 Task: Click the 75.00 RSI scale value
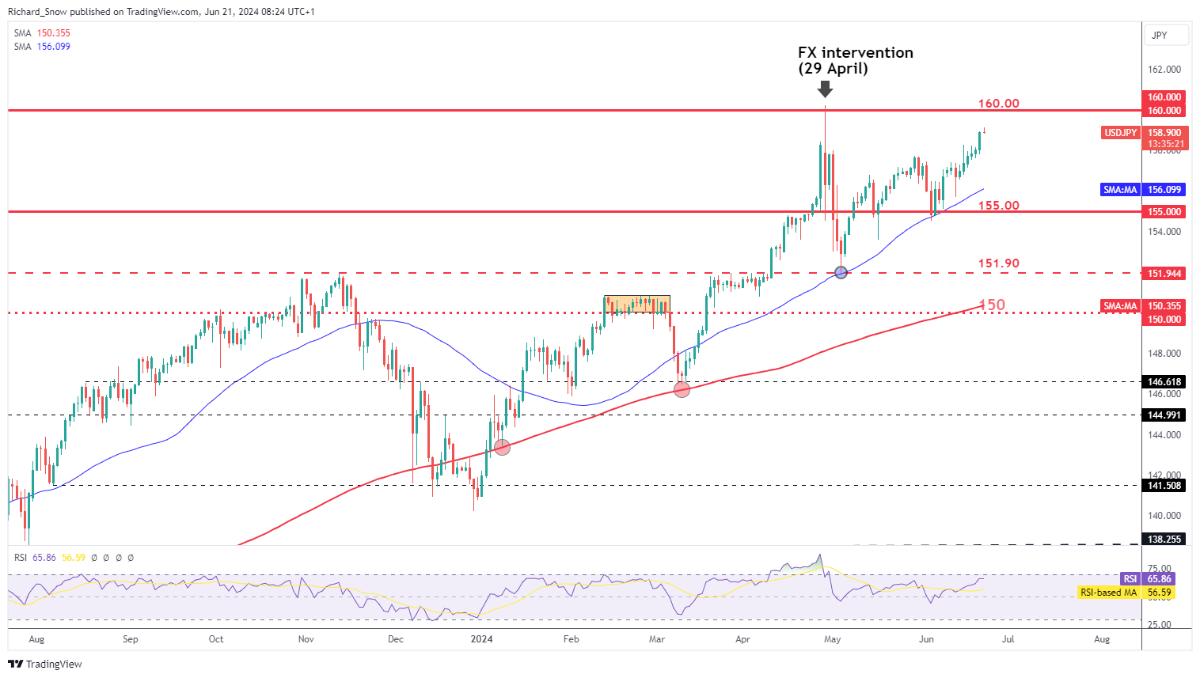point(1160,569)
